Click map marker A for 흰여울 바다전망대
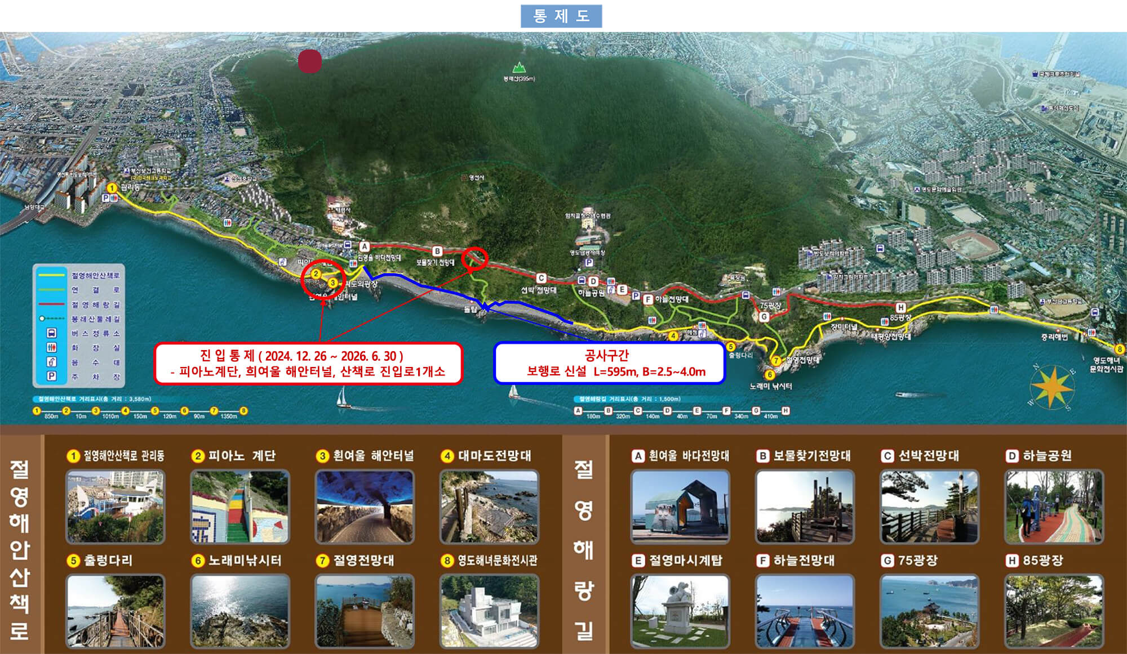This screenshot has height=654, width=1127. (x=365, y=247)
